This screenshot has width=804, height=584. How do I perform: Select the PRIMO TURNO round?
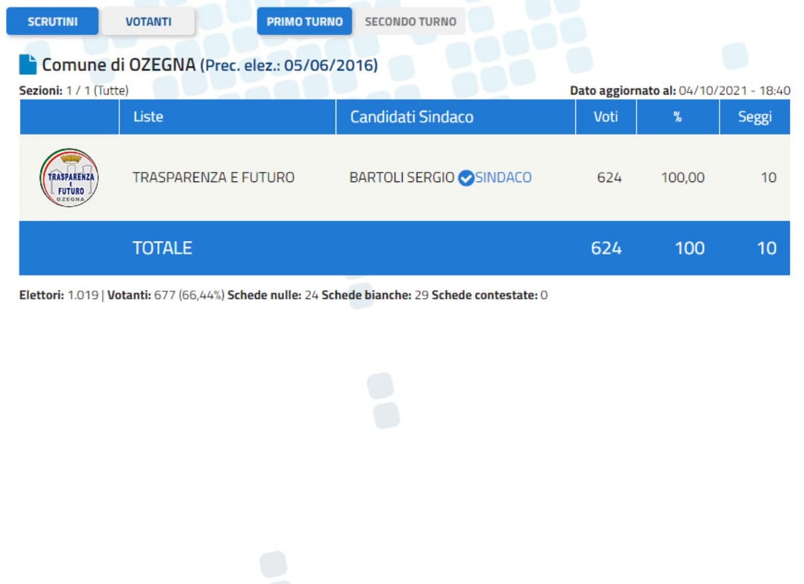point(304,21)
